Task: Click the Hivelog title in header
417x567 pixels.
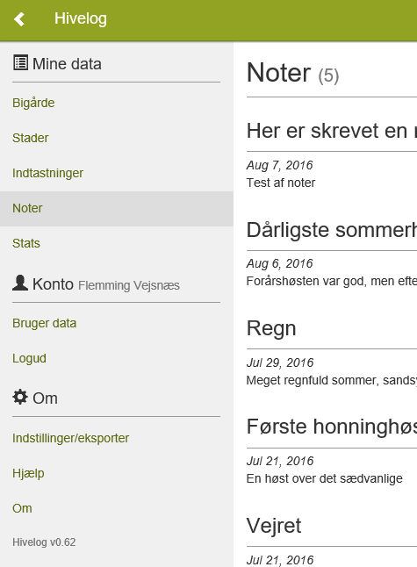Action: (x=81, y=18)
